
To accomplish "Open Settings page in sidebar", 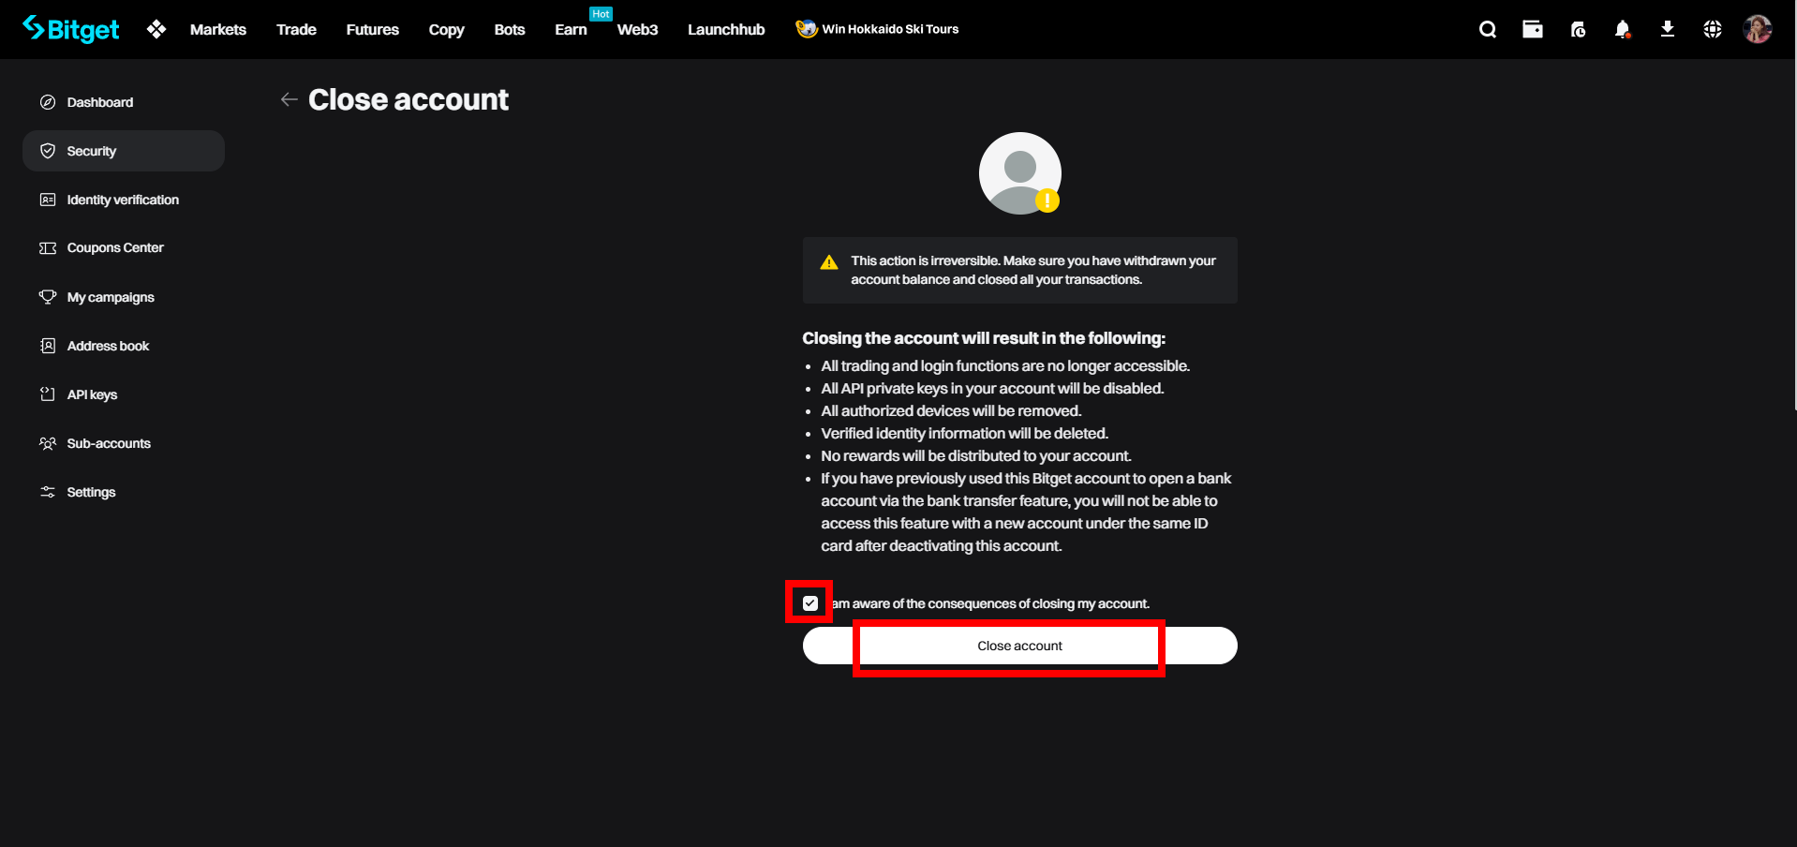I will pyautogui.click(x=124, y=492).
